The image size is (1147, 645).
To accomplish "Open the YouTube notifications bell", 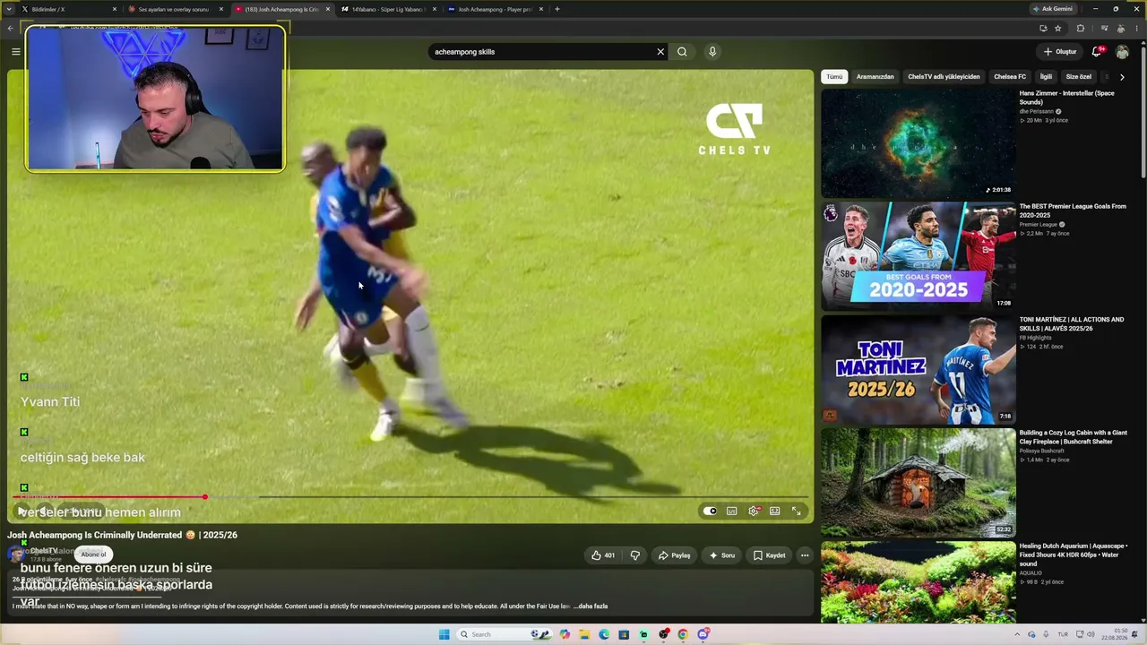I will coord(1096,52).
